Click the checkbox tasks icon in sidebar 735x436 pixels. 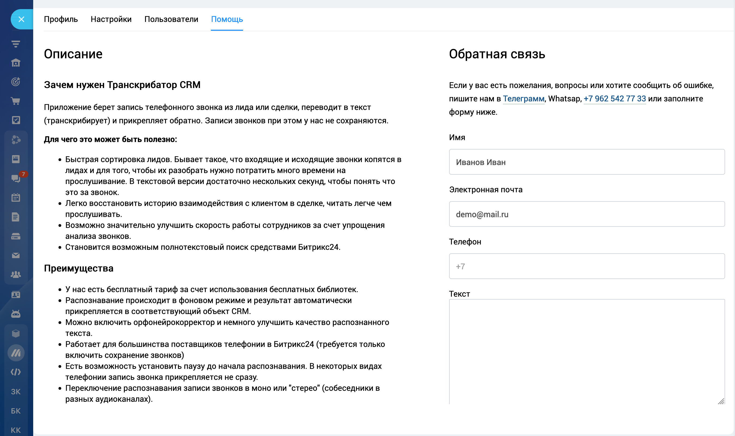point(16,120)
